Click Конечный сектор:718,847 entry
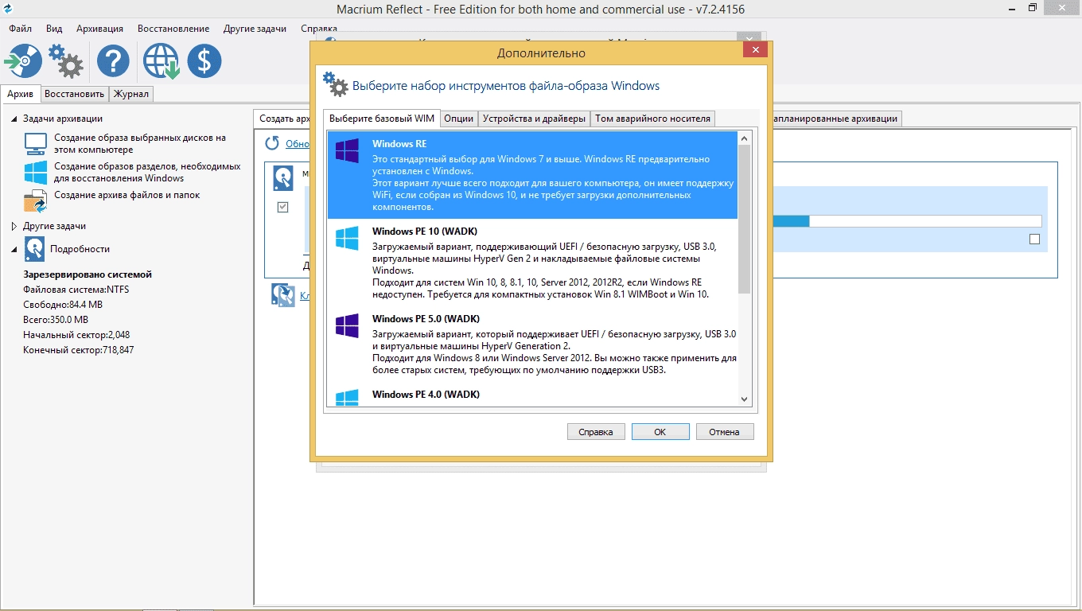Viewport: 1082px width, 611px height. point(79,350)
